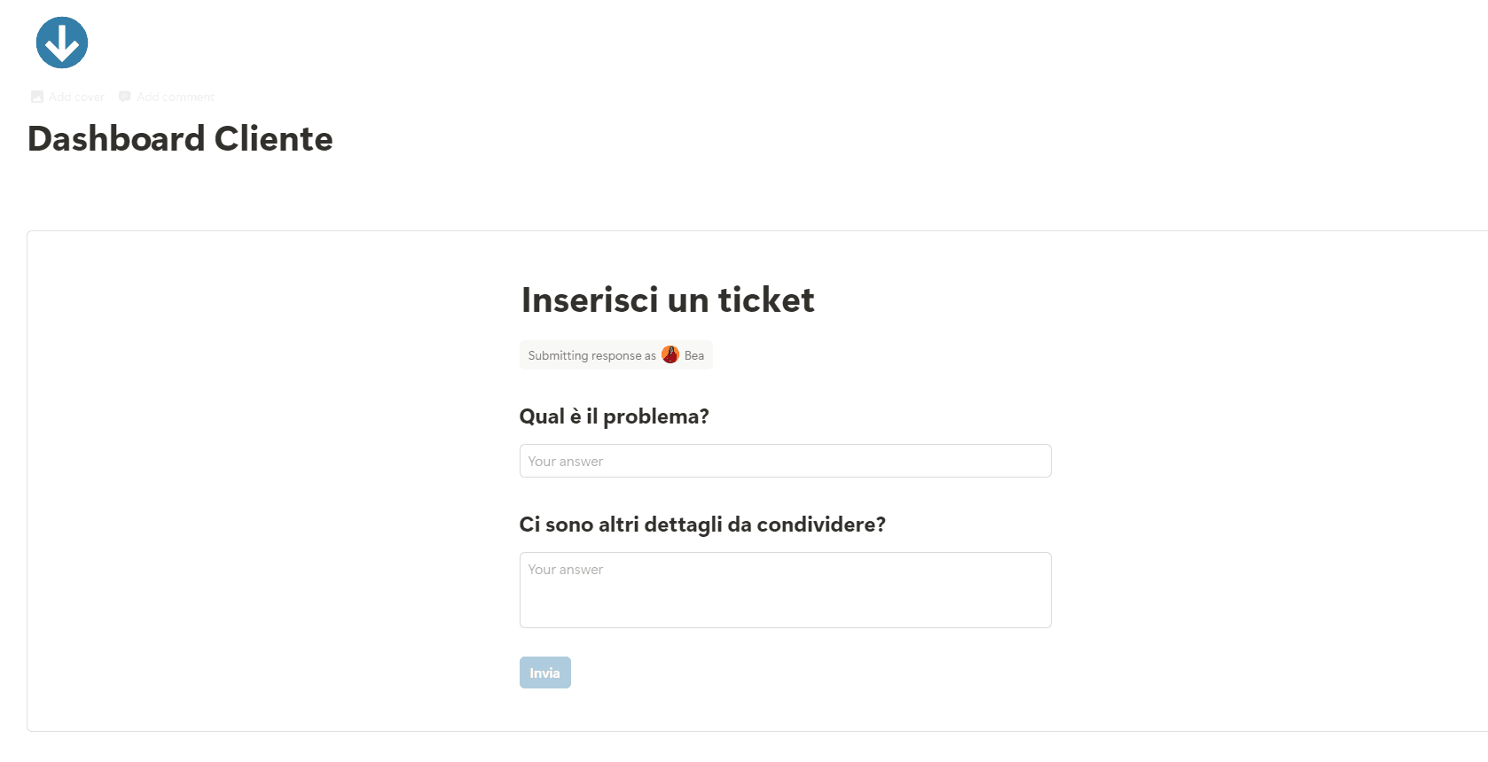1488x762 pixels.
Task: Open the page emoji icon picker
Action: click(x=61, y=42)
